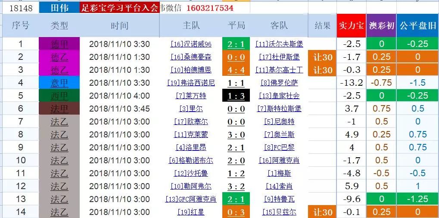Click the 1:2 score in 沙托鲁 row
This screenshot has width=439, height=218.
coord(236,174)
